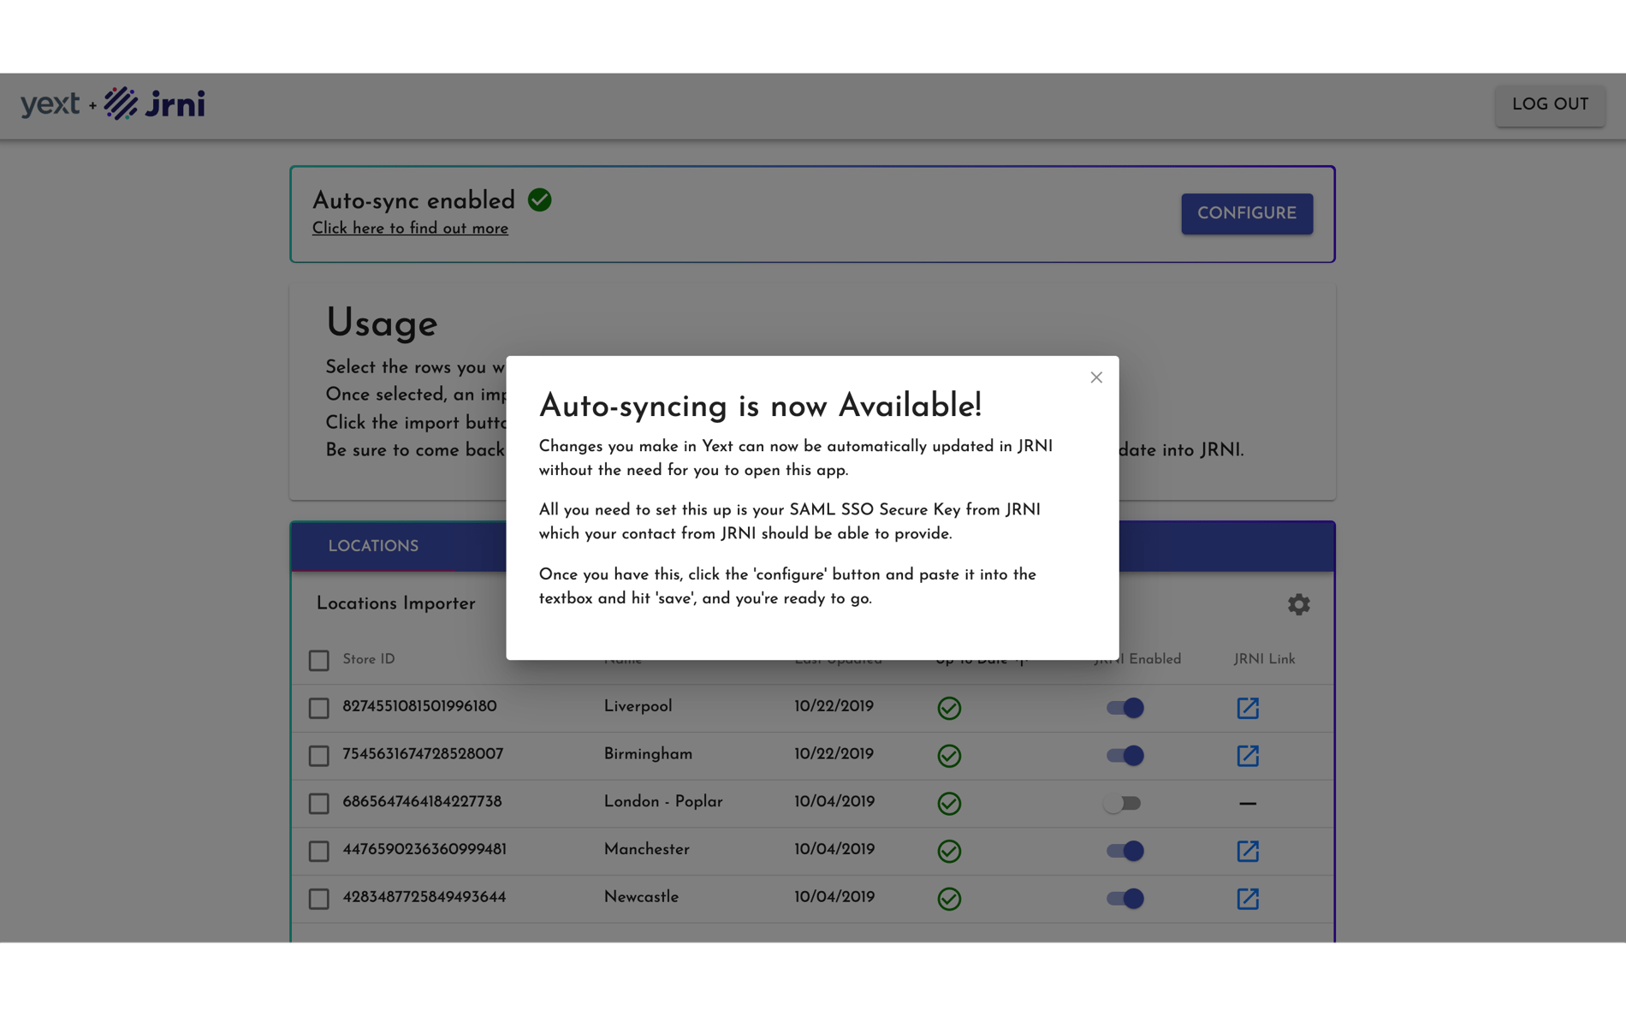Check the Manchester row checkbox
This screenshot has height=1016, width=1626.
coord(318,851)
